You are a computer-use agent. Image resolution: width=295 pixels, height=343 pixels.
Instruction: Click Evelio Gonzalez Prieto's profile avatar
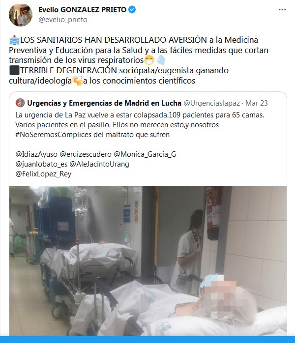[x=21, y=15]
